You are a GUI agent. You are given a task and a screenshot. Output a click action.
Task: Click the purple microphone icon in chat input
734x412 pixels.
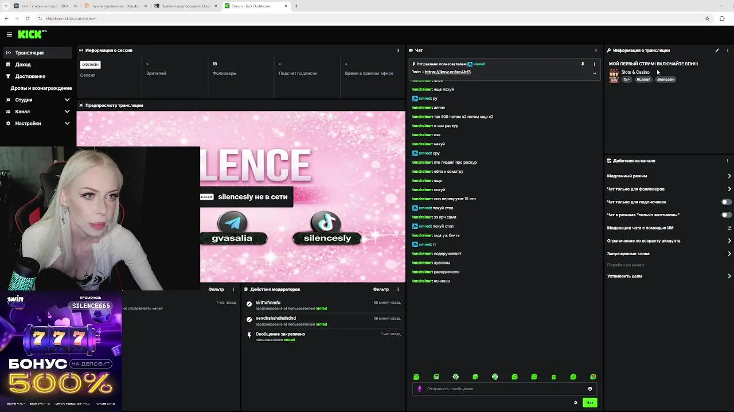pyautogui.click(x=419, y=389)
